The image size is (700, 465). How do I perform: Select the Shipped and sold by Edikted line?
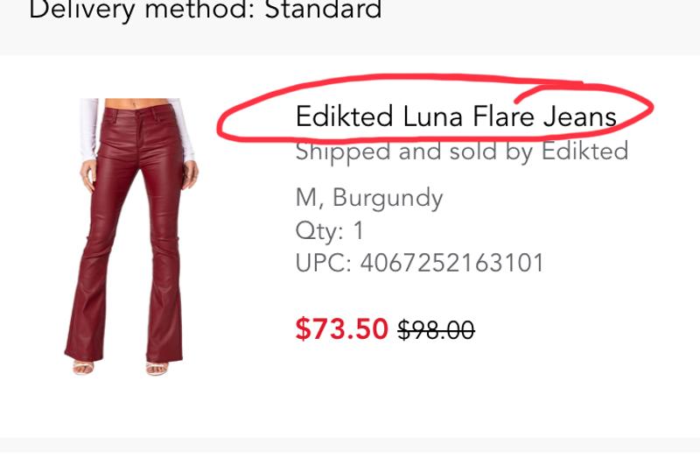461,151
